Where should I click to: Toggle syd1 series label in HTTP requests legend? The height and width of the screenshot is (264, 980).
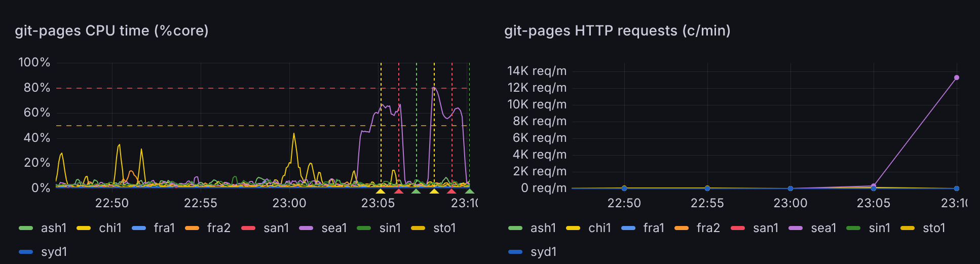[543, 252]
